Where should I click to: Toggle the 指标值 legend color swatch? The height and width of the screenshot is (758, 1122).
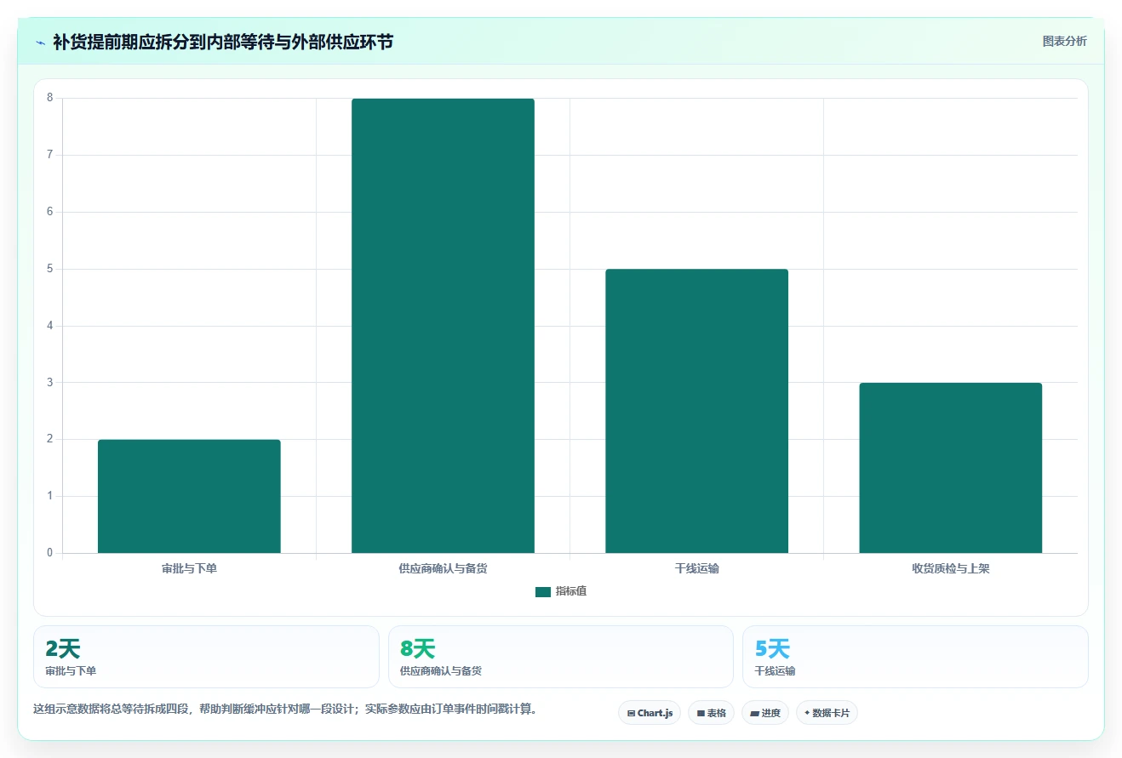pos(543,591)
